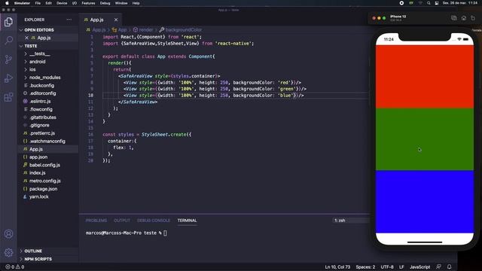Open .eslintrc.js in the file tree
Viewport: 482px width, 271px height.
coord(40,101)
